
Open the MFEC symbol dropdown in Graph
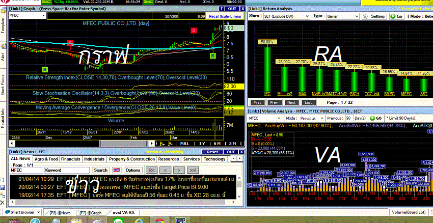click(x=43, y=16)
